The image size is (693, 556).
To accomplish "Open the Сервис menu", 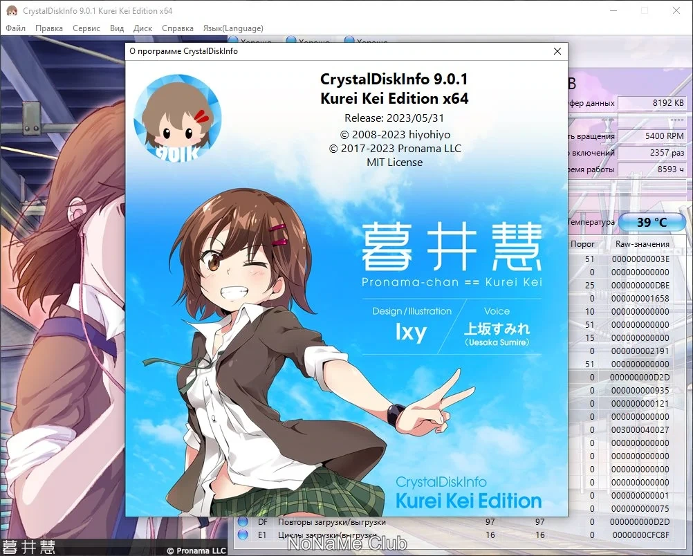I will [86, 28].
